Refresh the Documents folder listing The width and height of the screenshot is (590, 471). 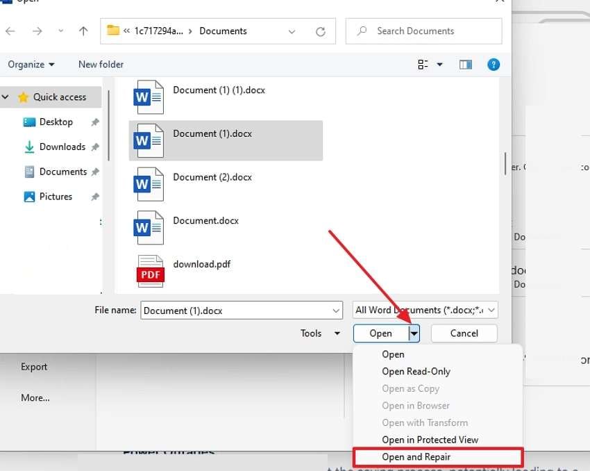[x=320, y=32]
